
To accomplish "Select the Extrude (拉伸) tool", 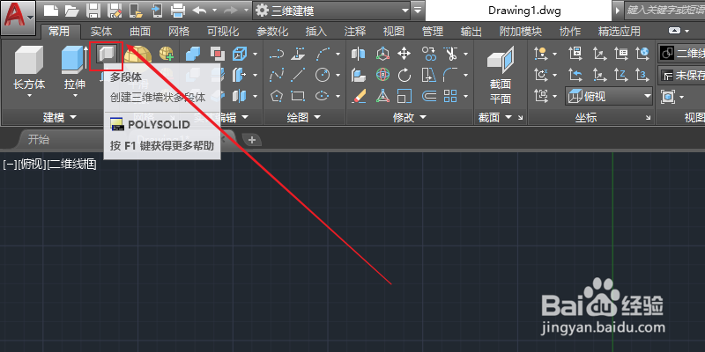I will click(74, 70).
